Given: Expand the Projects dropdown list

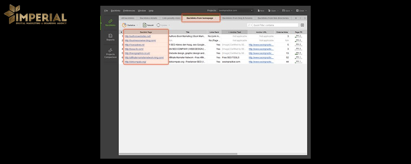Looking at the screenshot, I should pos(252,10).
